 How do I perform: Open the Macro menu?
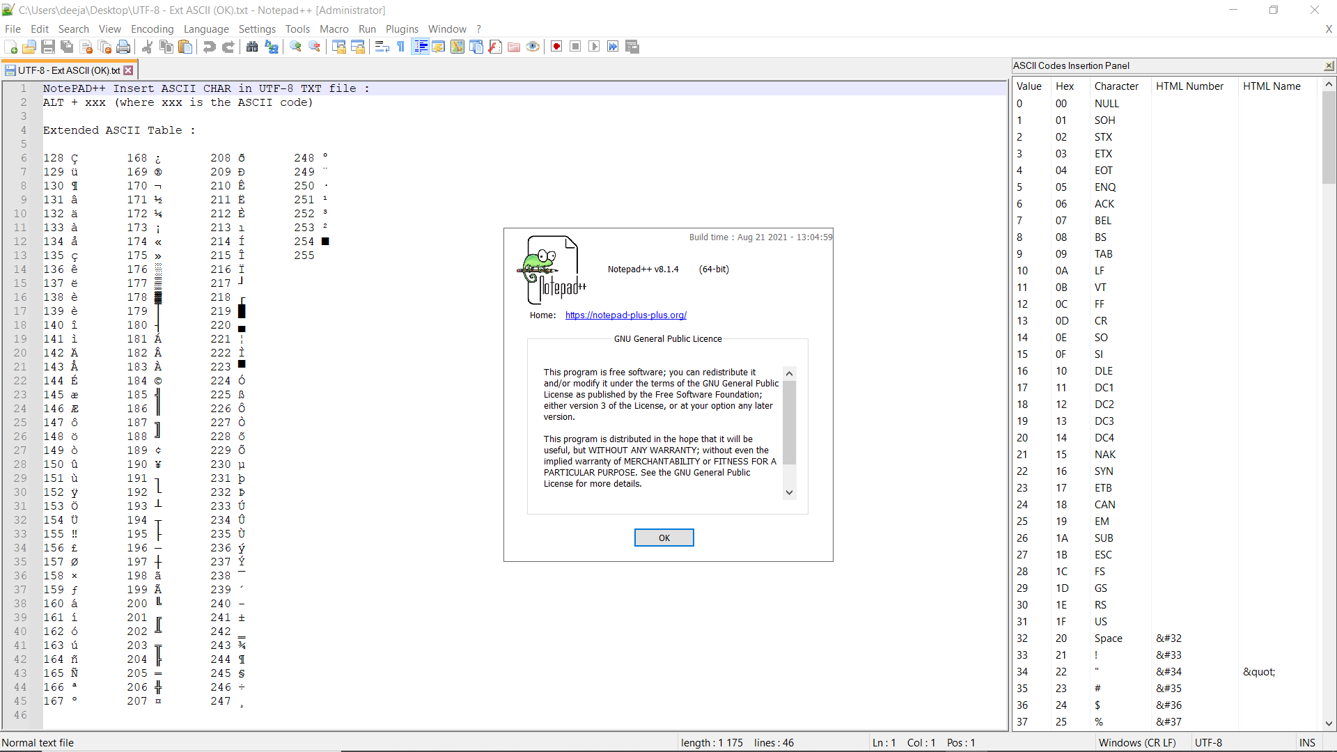334,29
